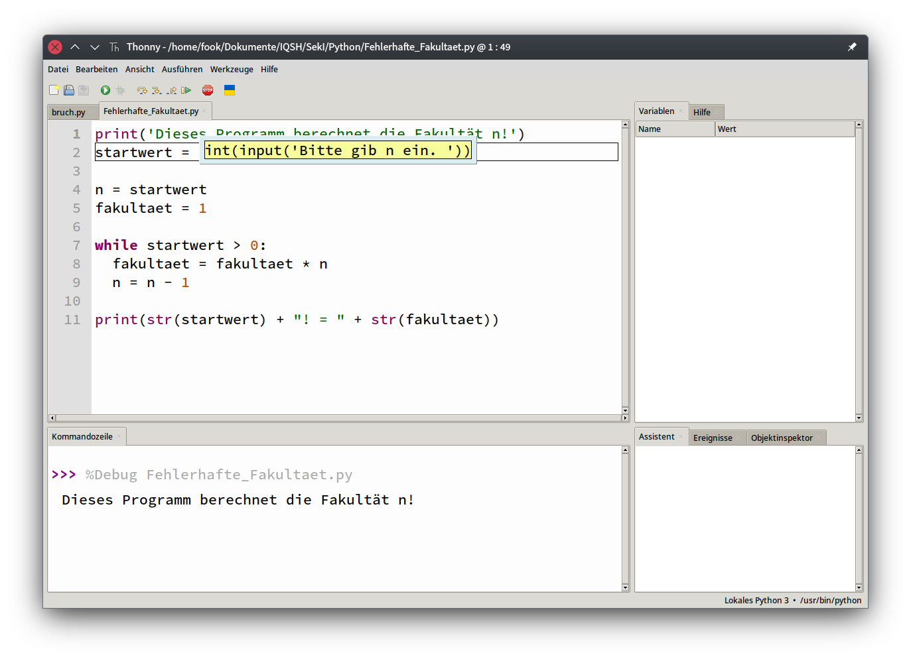Step into with the debugger icon
Screen dimensions: 911x659
point(157,90)
